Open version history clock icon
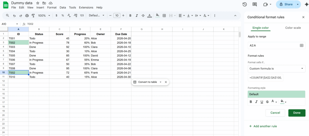 (x=245, y=4)
